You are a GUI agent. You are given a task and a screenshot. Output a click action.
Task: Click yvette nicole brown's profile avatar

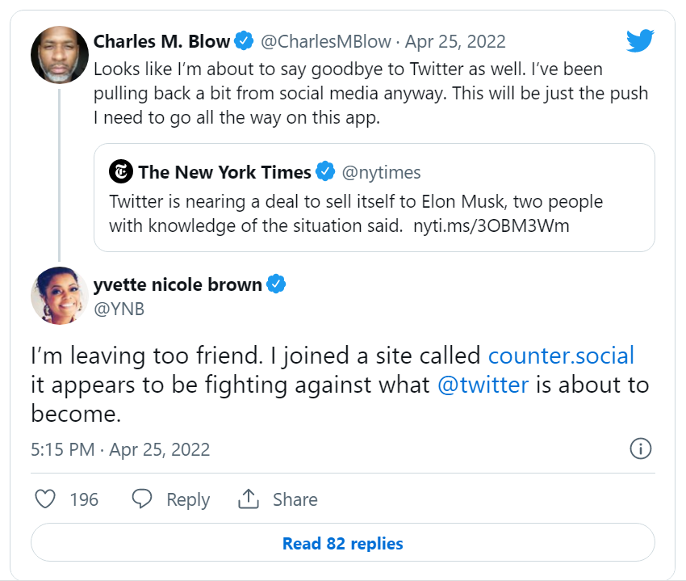coord(59,295)
